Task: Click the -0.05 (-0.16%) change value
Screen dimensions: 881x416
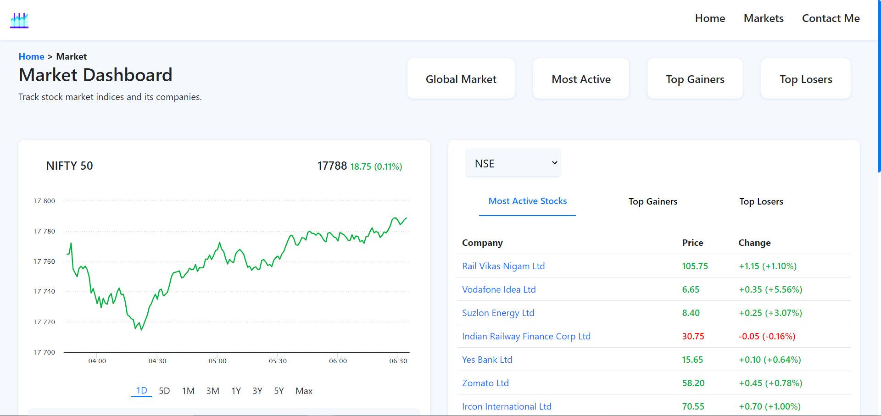Action: click(x=767, y=336)
